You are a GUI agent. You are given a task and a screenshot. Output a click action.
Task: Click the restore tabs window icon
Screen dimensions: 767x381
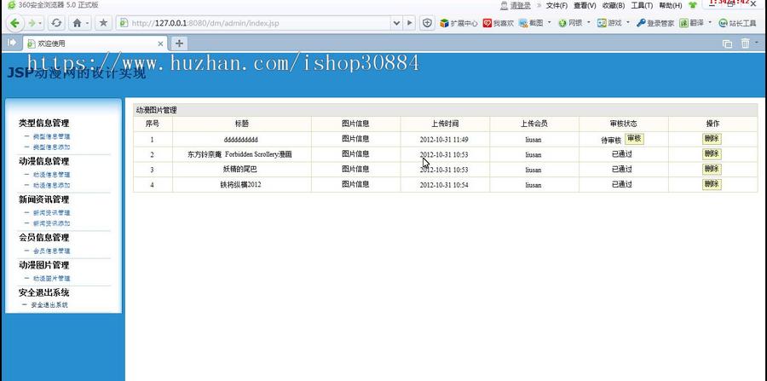pyautogui.click(x=728, y=43)
